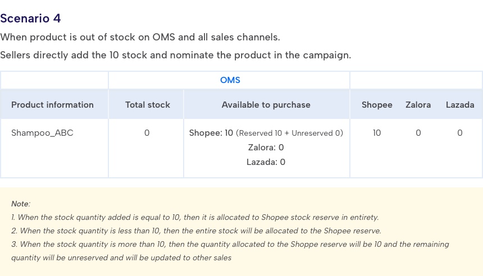
Task: Click the OMS header link
Action: pyautogui.click(x=230, y=80)
